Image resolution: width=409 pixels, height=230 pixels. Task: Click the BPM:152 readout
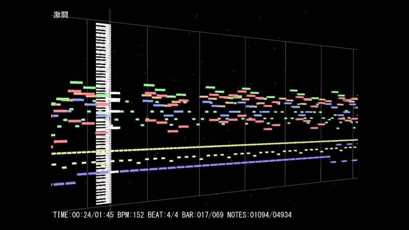[x=130, y=215]
